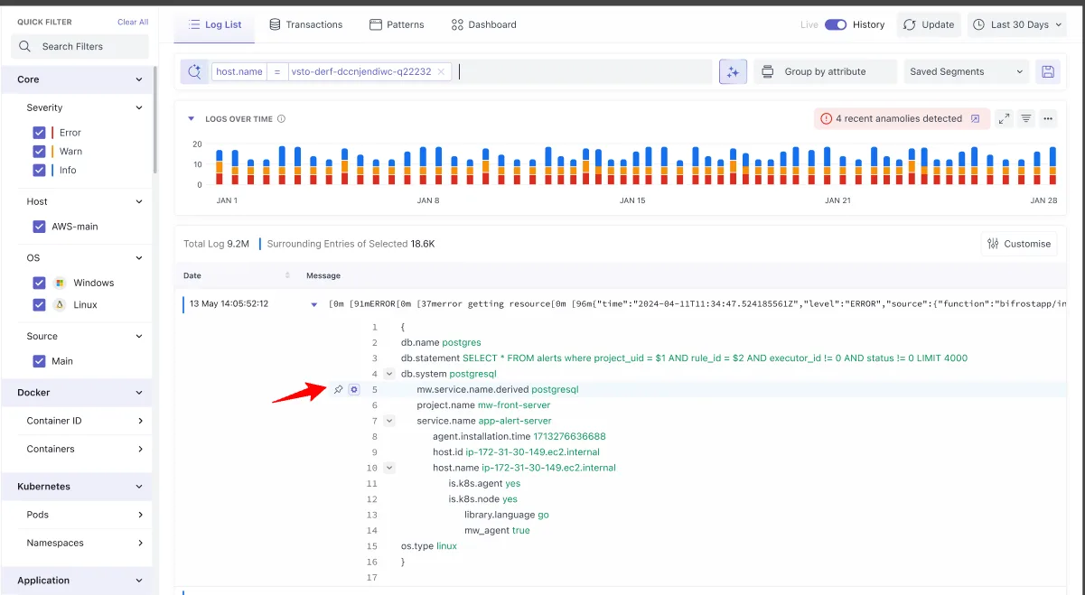Click the Date column sort icon

288,275
